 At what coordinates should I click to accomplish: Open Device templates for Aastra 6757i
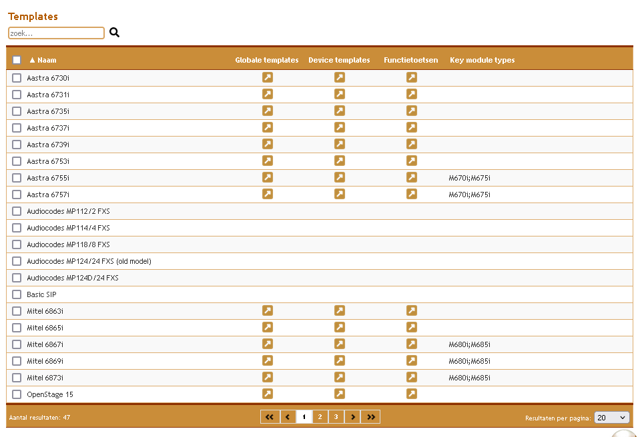coord(340,195)
